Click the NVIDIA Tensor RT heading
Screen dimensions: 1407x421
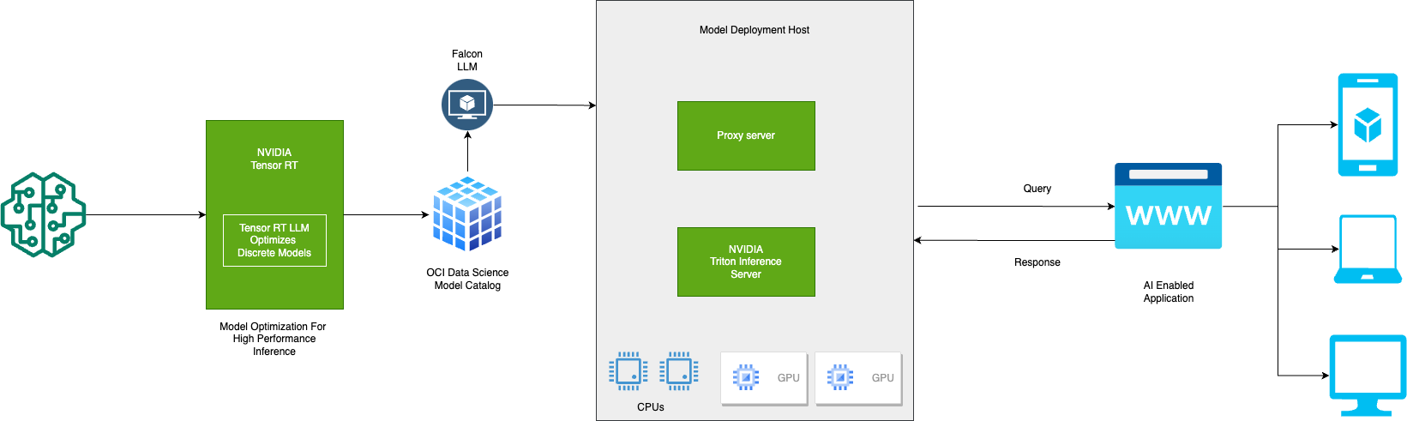click(x=274, y=159)
